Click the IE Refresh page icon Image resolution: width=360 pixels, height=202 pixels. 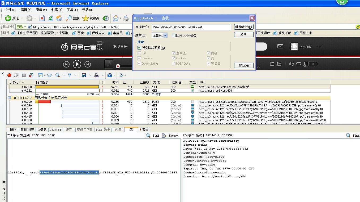[50, 18]
